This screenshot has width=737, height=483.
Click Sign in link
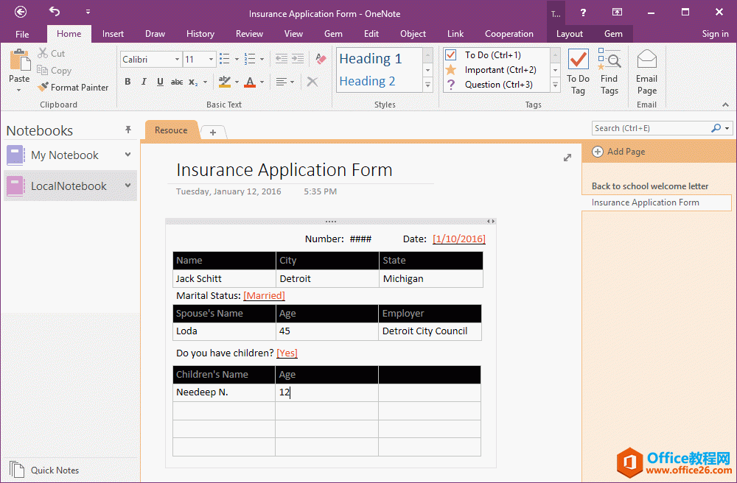point(715,34)
